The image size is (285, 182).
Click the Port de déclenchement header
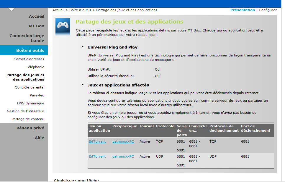coord(255,128)
